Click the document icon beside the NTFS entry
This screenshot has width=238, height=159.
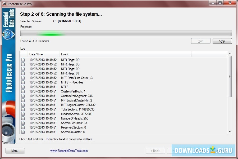pos(24,87)
